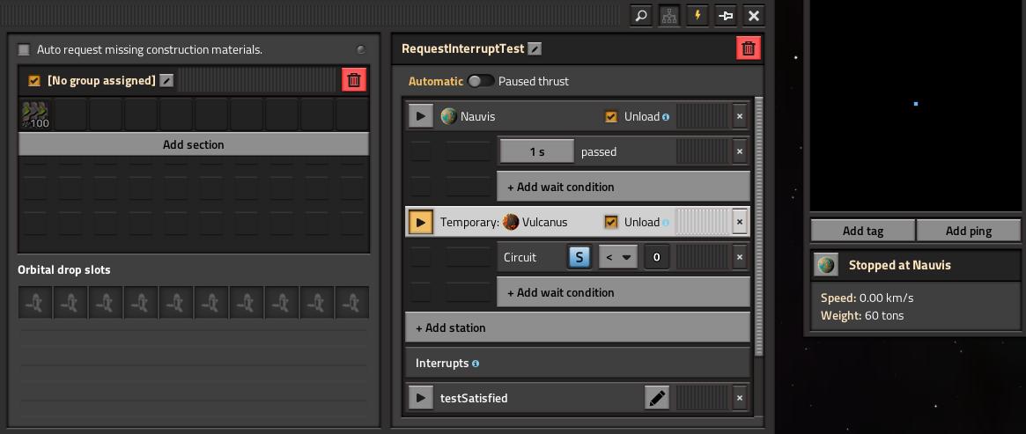Screen dimensions: 1026x434
Task: Select the S signal in the Circuit condition
Action: point(579,257)
